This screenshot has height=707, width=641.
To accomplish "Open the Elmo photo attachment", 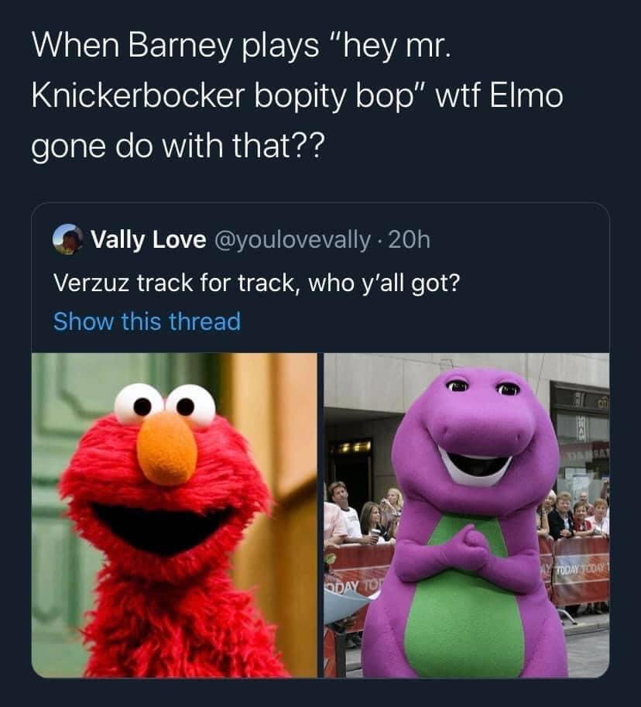I will click(x=174, y=515).
